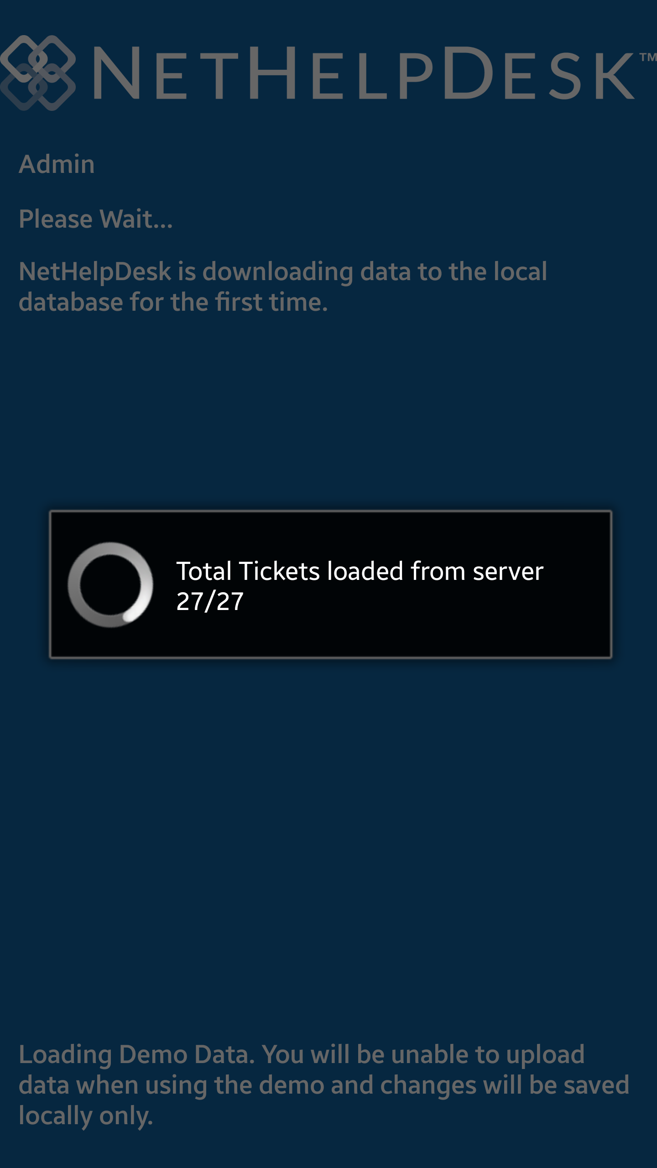Click the Loading Demo Data notice
The width and height of the screenshot is (657, 1168).
pos(324,1085)
